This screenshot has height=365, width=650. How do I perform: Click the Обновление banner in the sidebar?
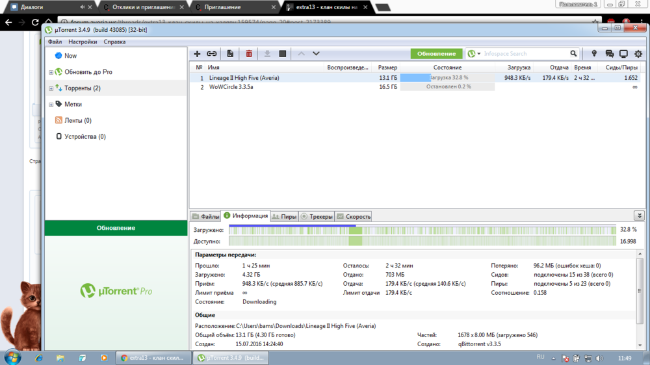116,228
